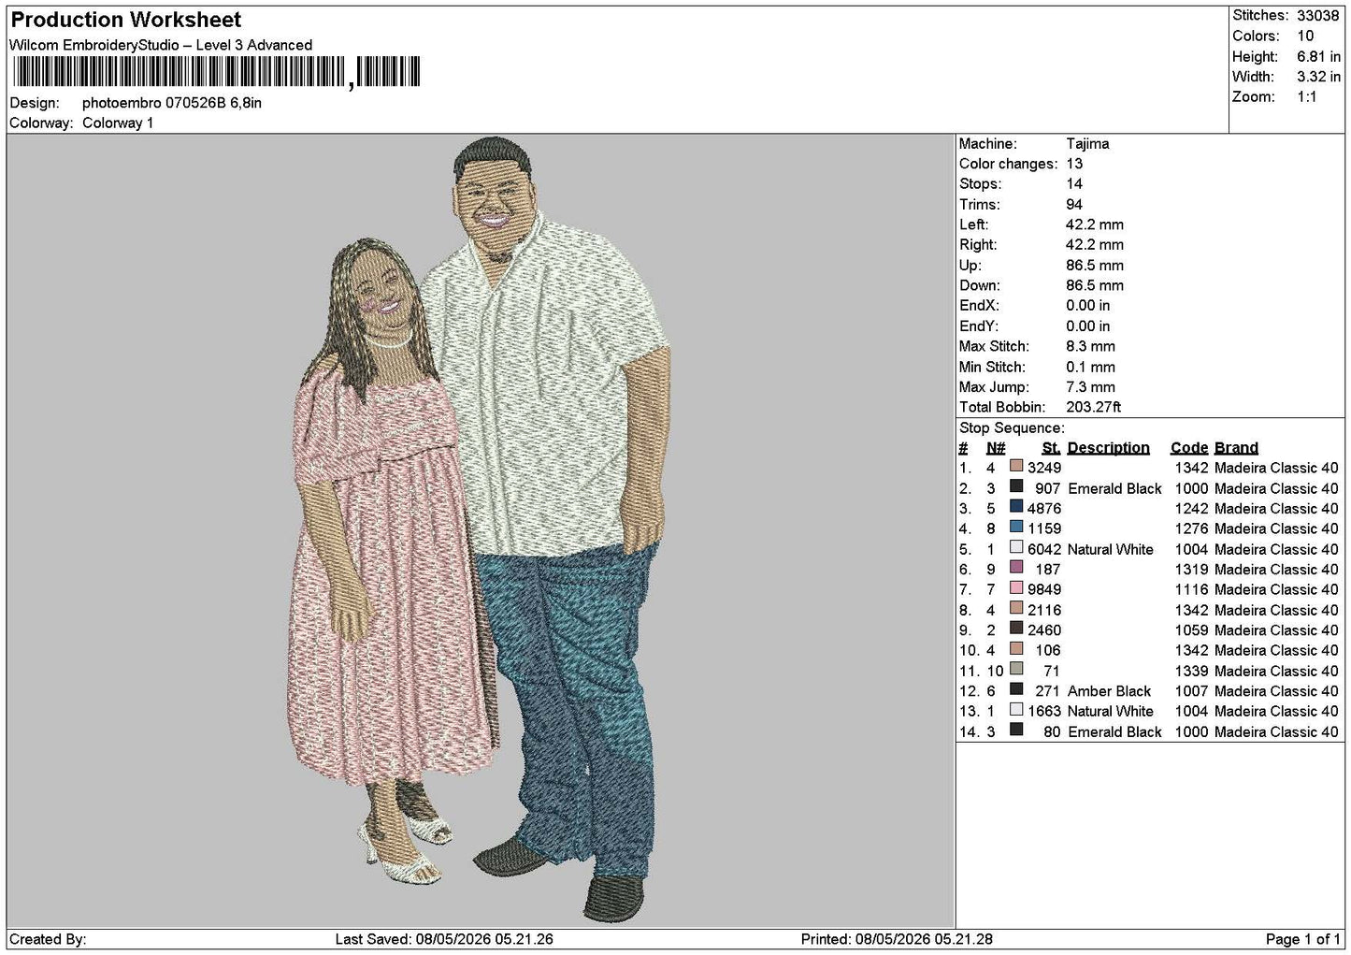Click the Created By label
Image resolution: width=1351 pixels, height=955 pixels.
point(48,939)
